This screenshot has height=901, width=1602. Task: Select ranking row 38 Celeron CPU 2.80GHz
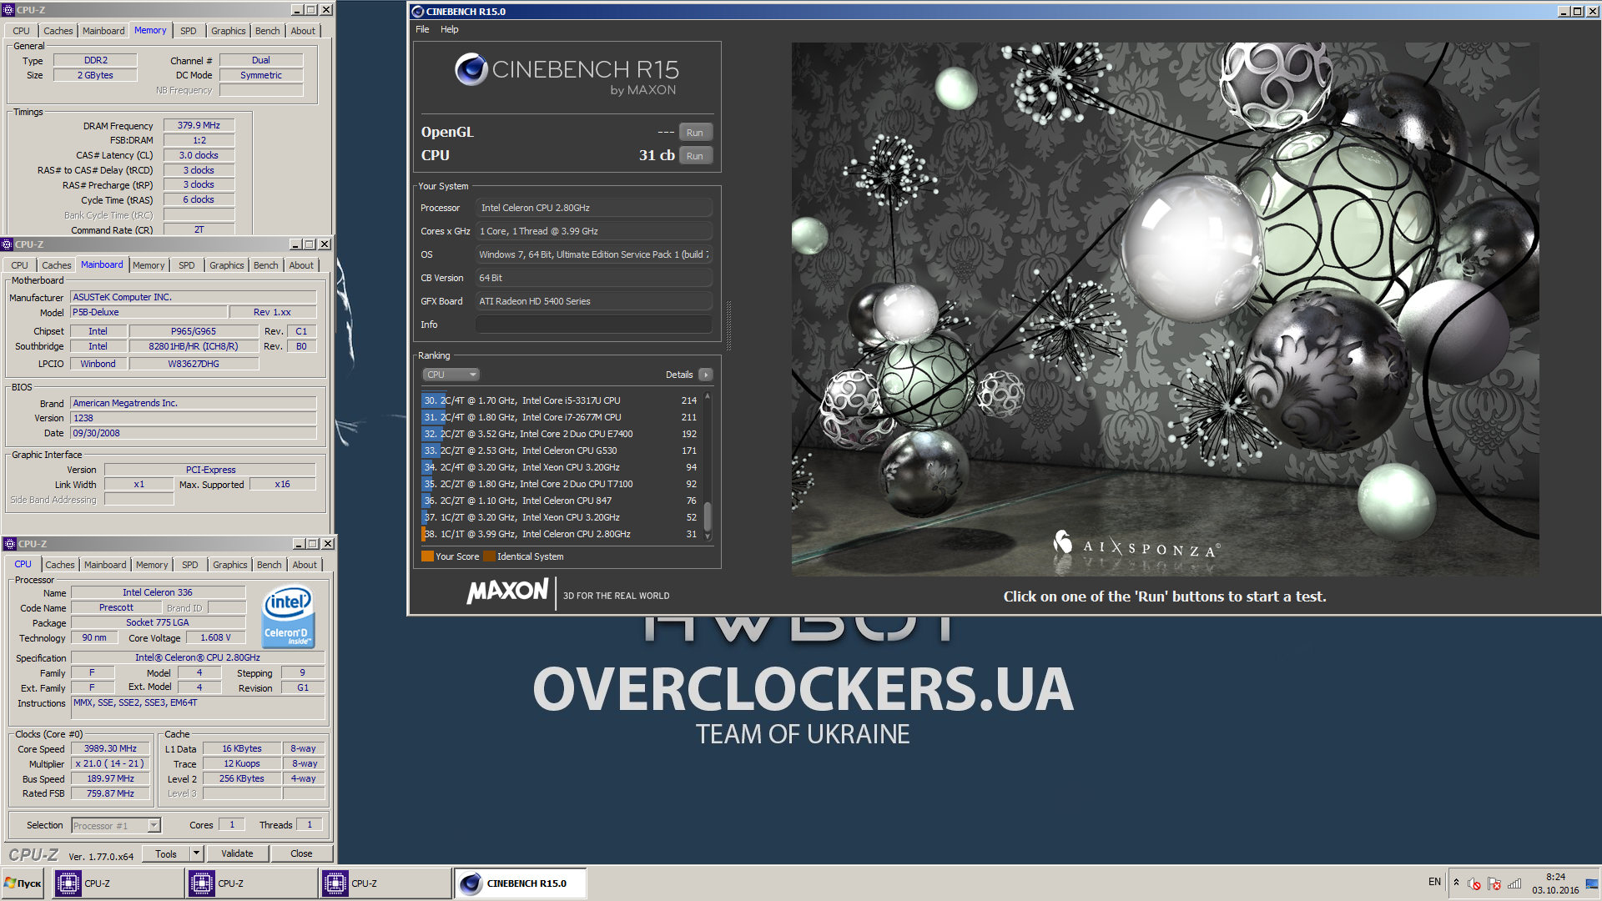click(x=560, y=534)
